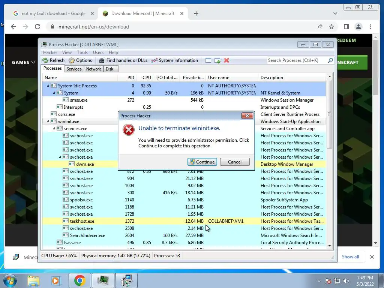This screenshot has width=384, height=288.
Task: Collapse the wininit.exe tree node
Action: (x=48, y=121)
